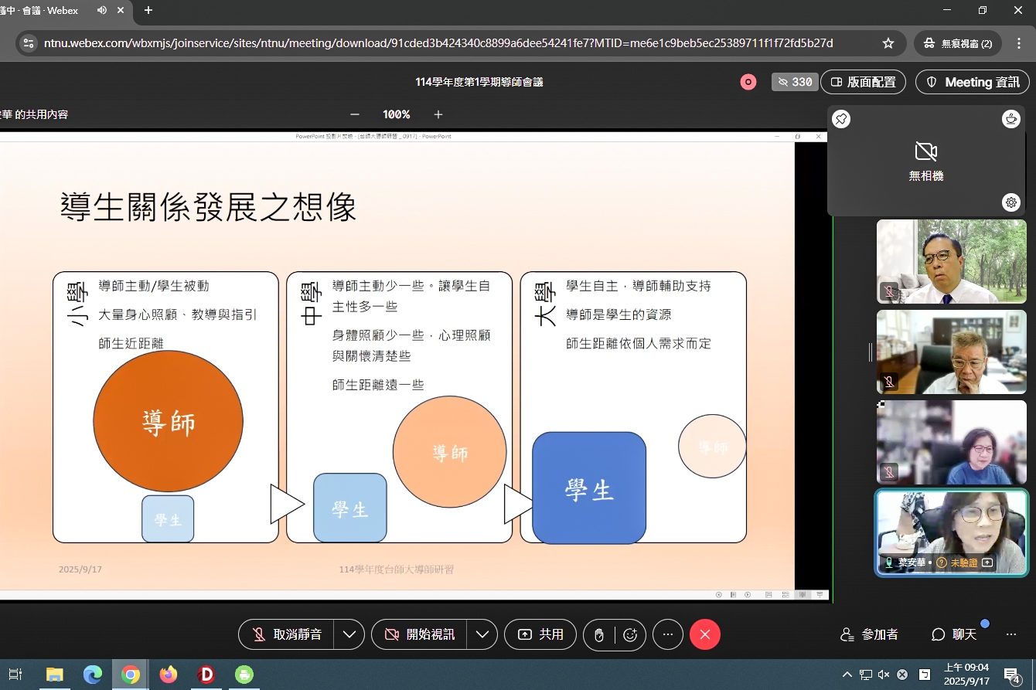Click the Chrome icon on taskbar

pos(131,675)
